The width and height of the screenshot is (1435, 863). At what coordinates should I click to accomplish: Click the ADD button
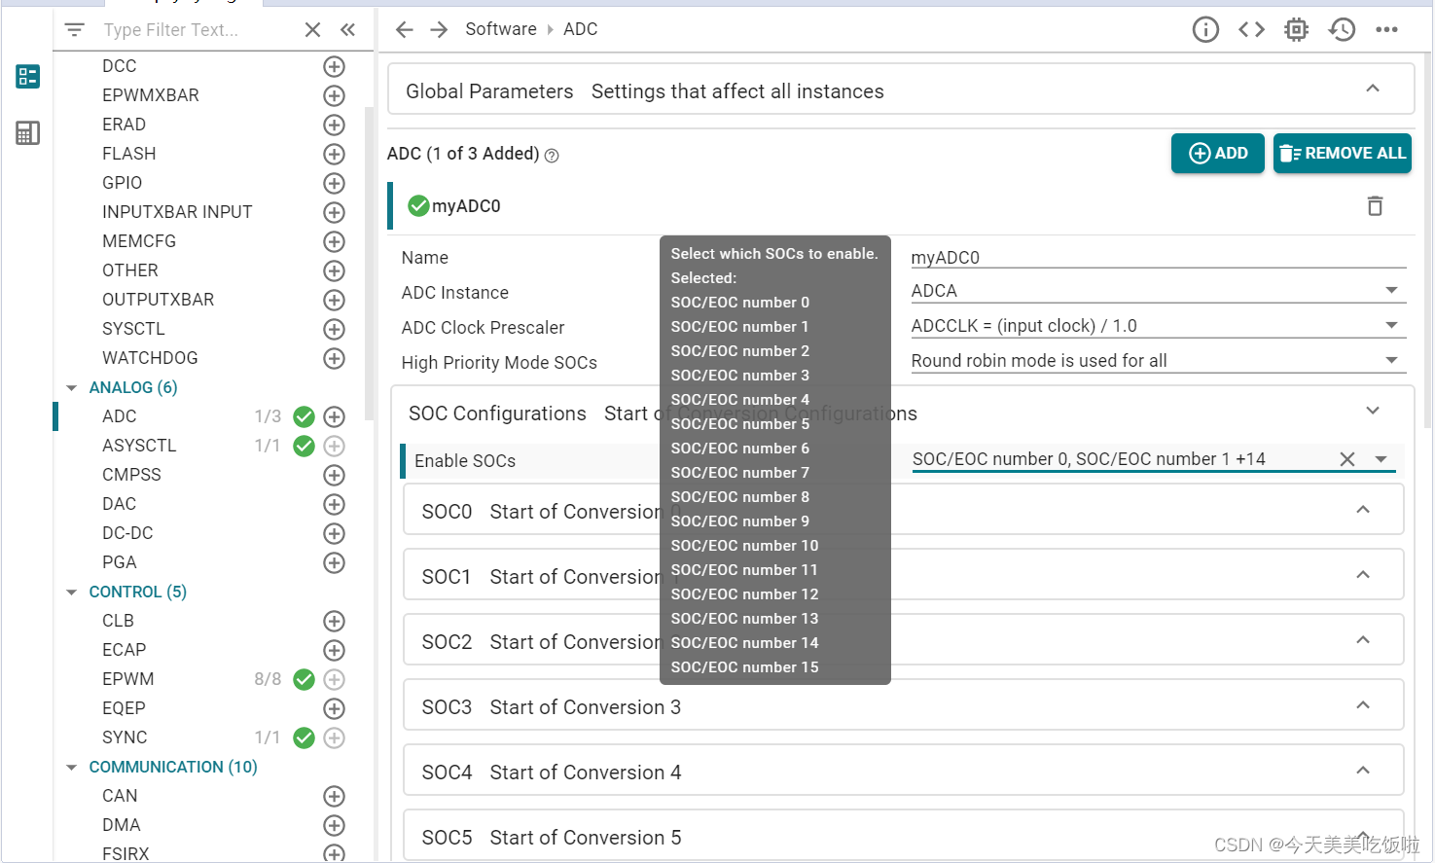pos(1218,154)
